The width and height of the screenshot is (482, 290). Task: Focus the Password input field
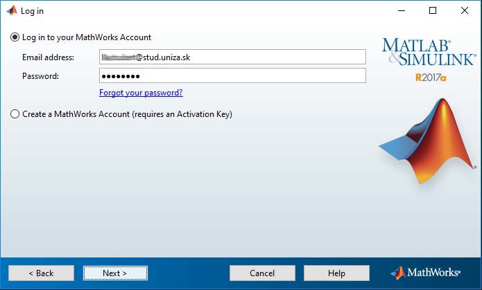(232, 75)
